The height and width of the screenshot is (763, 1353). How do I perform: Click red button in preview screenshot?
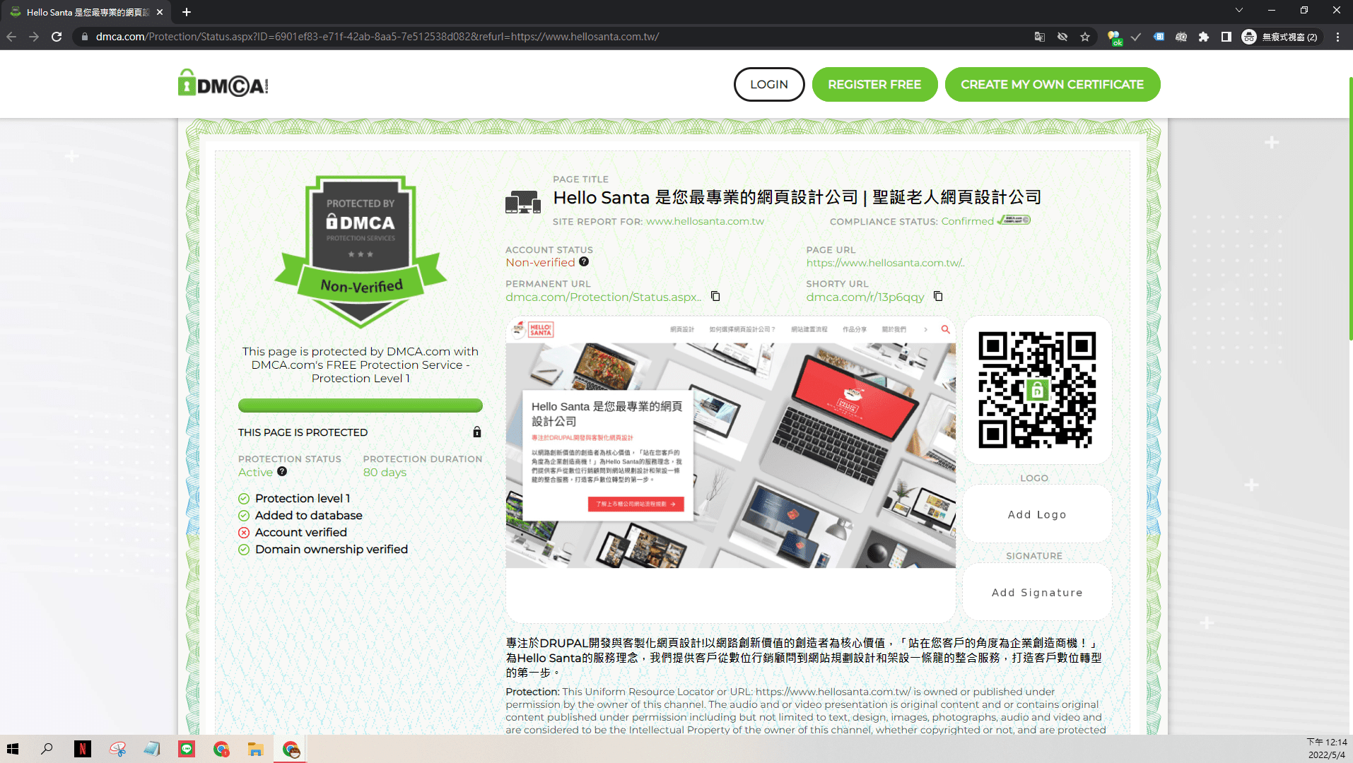pyautogui.click(x=635, y=504)
